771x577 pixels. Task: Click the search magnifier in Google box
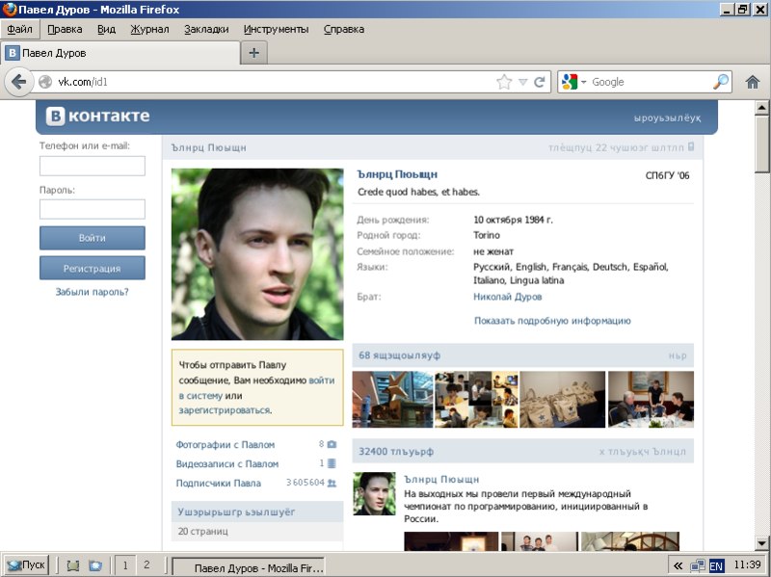[x=720, y=82]
